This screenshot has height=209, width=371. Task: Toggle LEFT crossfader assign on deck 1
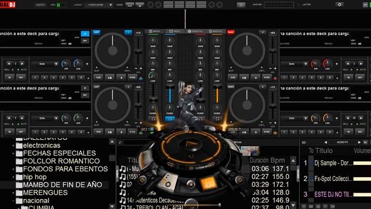[97, 33]
